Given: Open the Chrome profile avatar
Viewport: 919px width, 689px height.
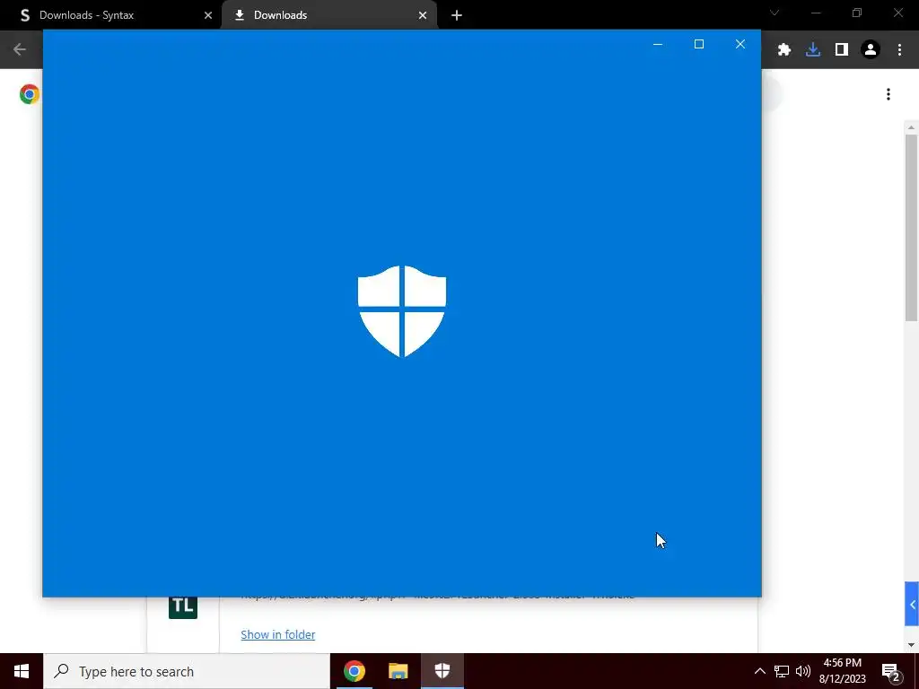Looking at the screenshot, I should (x=871, y=50).
